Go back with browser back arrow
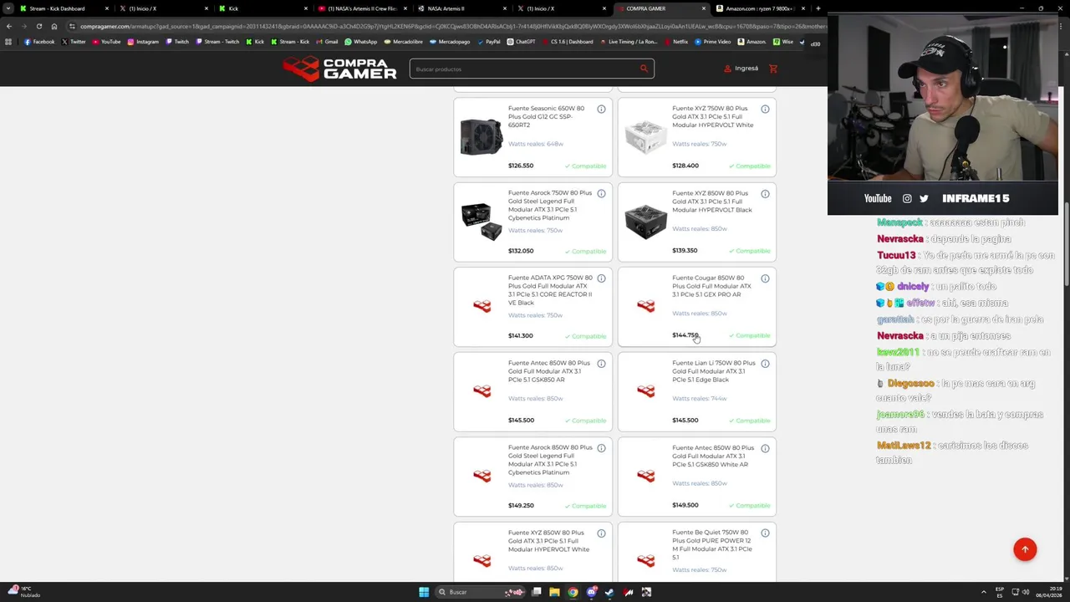The image size is (1070, 602). pos(9,26)
